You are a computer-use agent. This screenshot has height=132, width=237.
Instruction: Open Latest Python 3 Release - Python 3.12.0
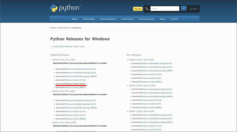pos(69,46)
